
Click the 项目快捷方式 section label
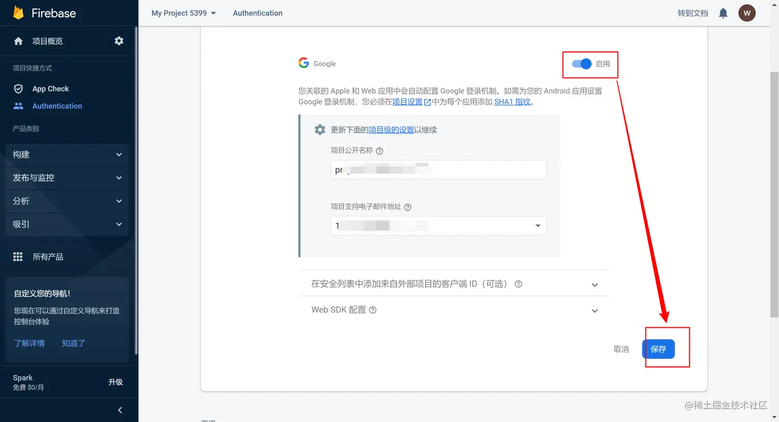click(x=32, y=68)
